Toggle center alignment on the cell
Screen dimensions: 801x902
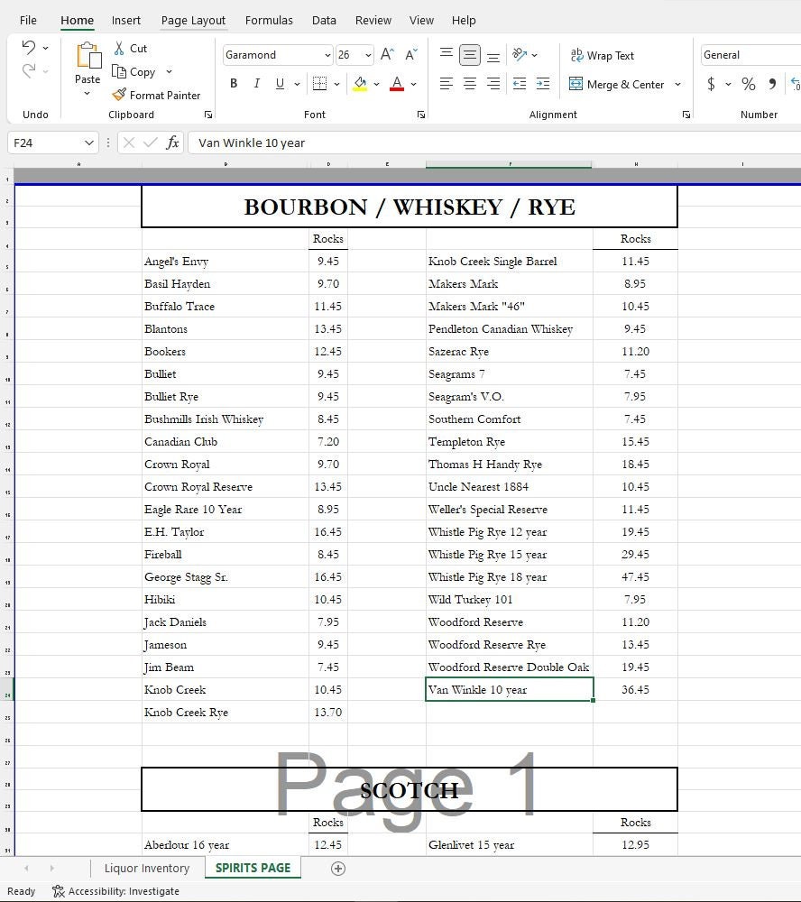tap(469, 83)
